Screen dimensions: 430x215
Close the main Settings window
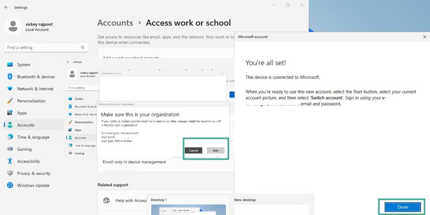click(x=302, y=5)
